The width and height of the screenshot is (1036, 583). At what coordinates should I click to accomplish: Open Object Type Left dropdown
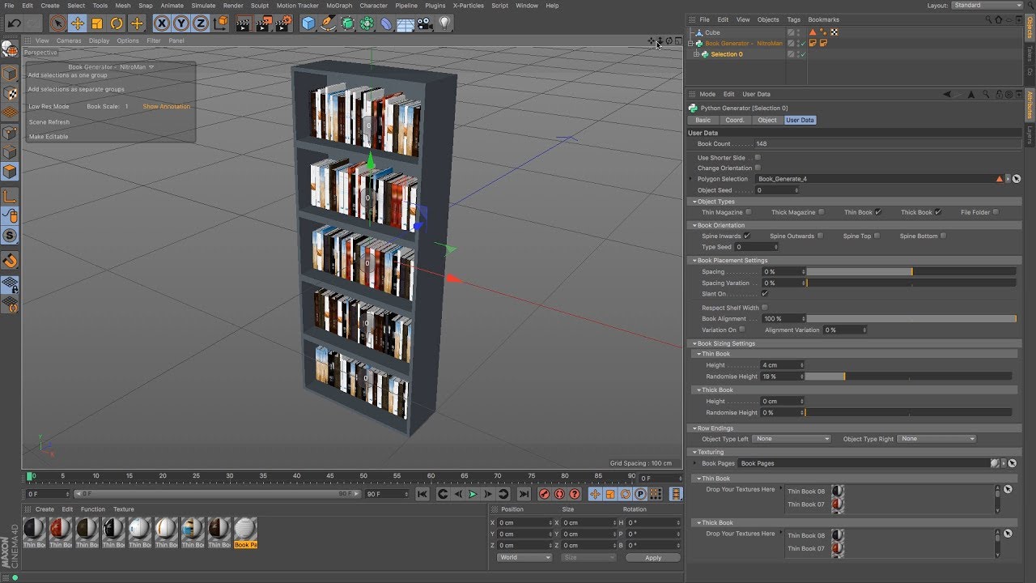(x=792, y=439)
